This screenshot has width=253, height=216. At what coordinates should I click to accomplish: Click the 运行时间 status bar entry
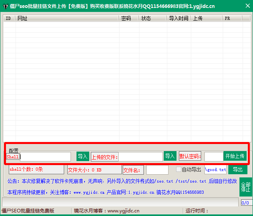tap(197, 211)
